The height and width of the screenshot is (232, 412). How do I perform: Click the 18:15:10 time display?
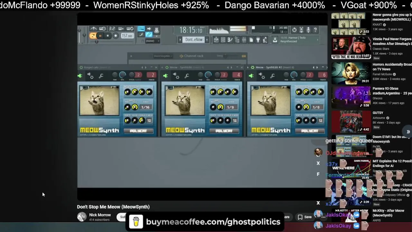191,30
